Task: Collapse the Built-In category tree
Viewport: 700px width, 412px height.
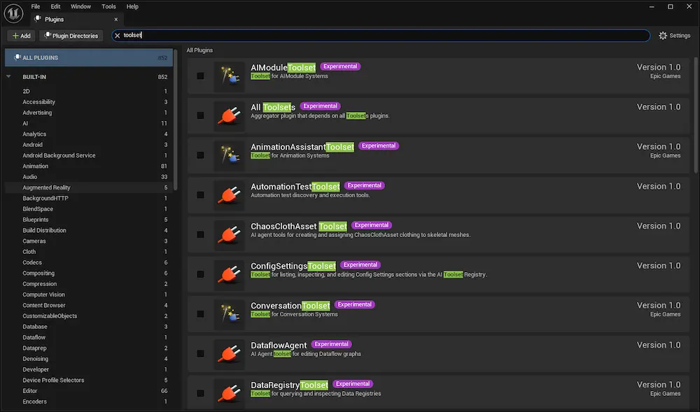Action: click(8, 77)
